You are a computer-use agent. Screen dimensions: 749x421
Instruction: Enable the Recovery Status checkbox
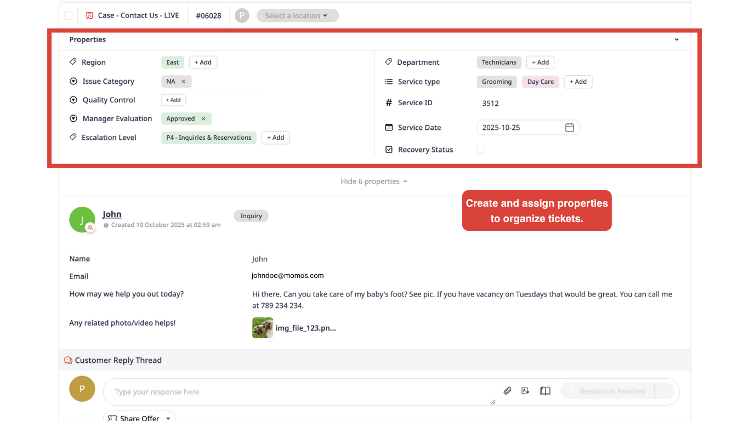(481, 149)
